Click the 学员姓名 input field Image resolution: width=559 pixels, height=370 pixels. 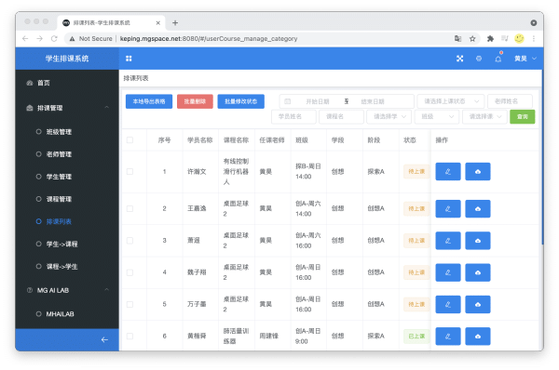(293, 117)
